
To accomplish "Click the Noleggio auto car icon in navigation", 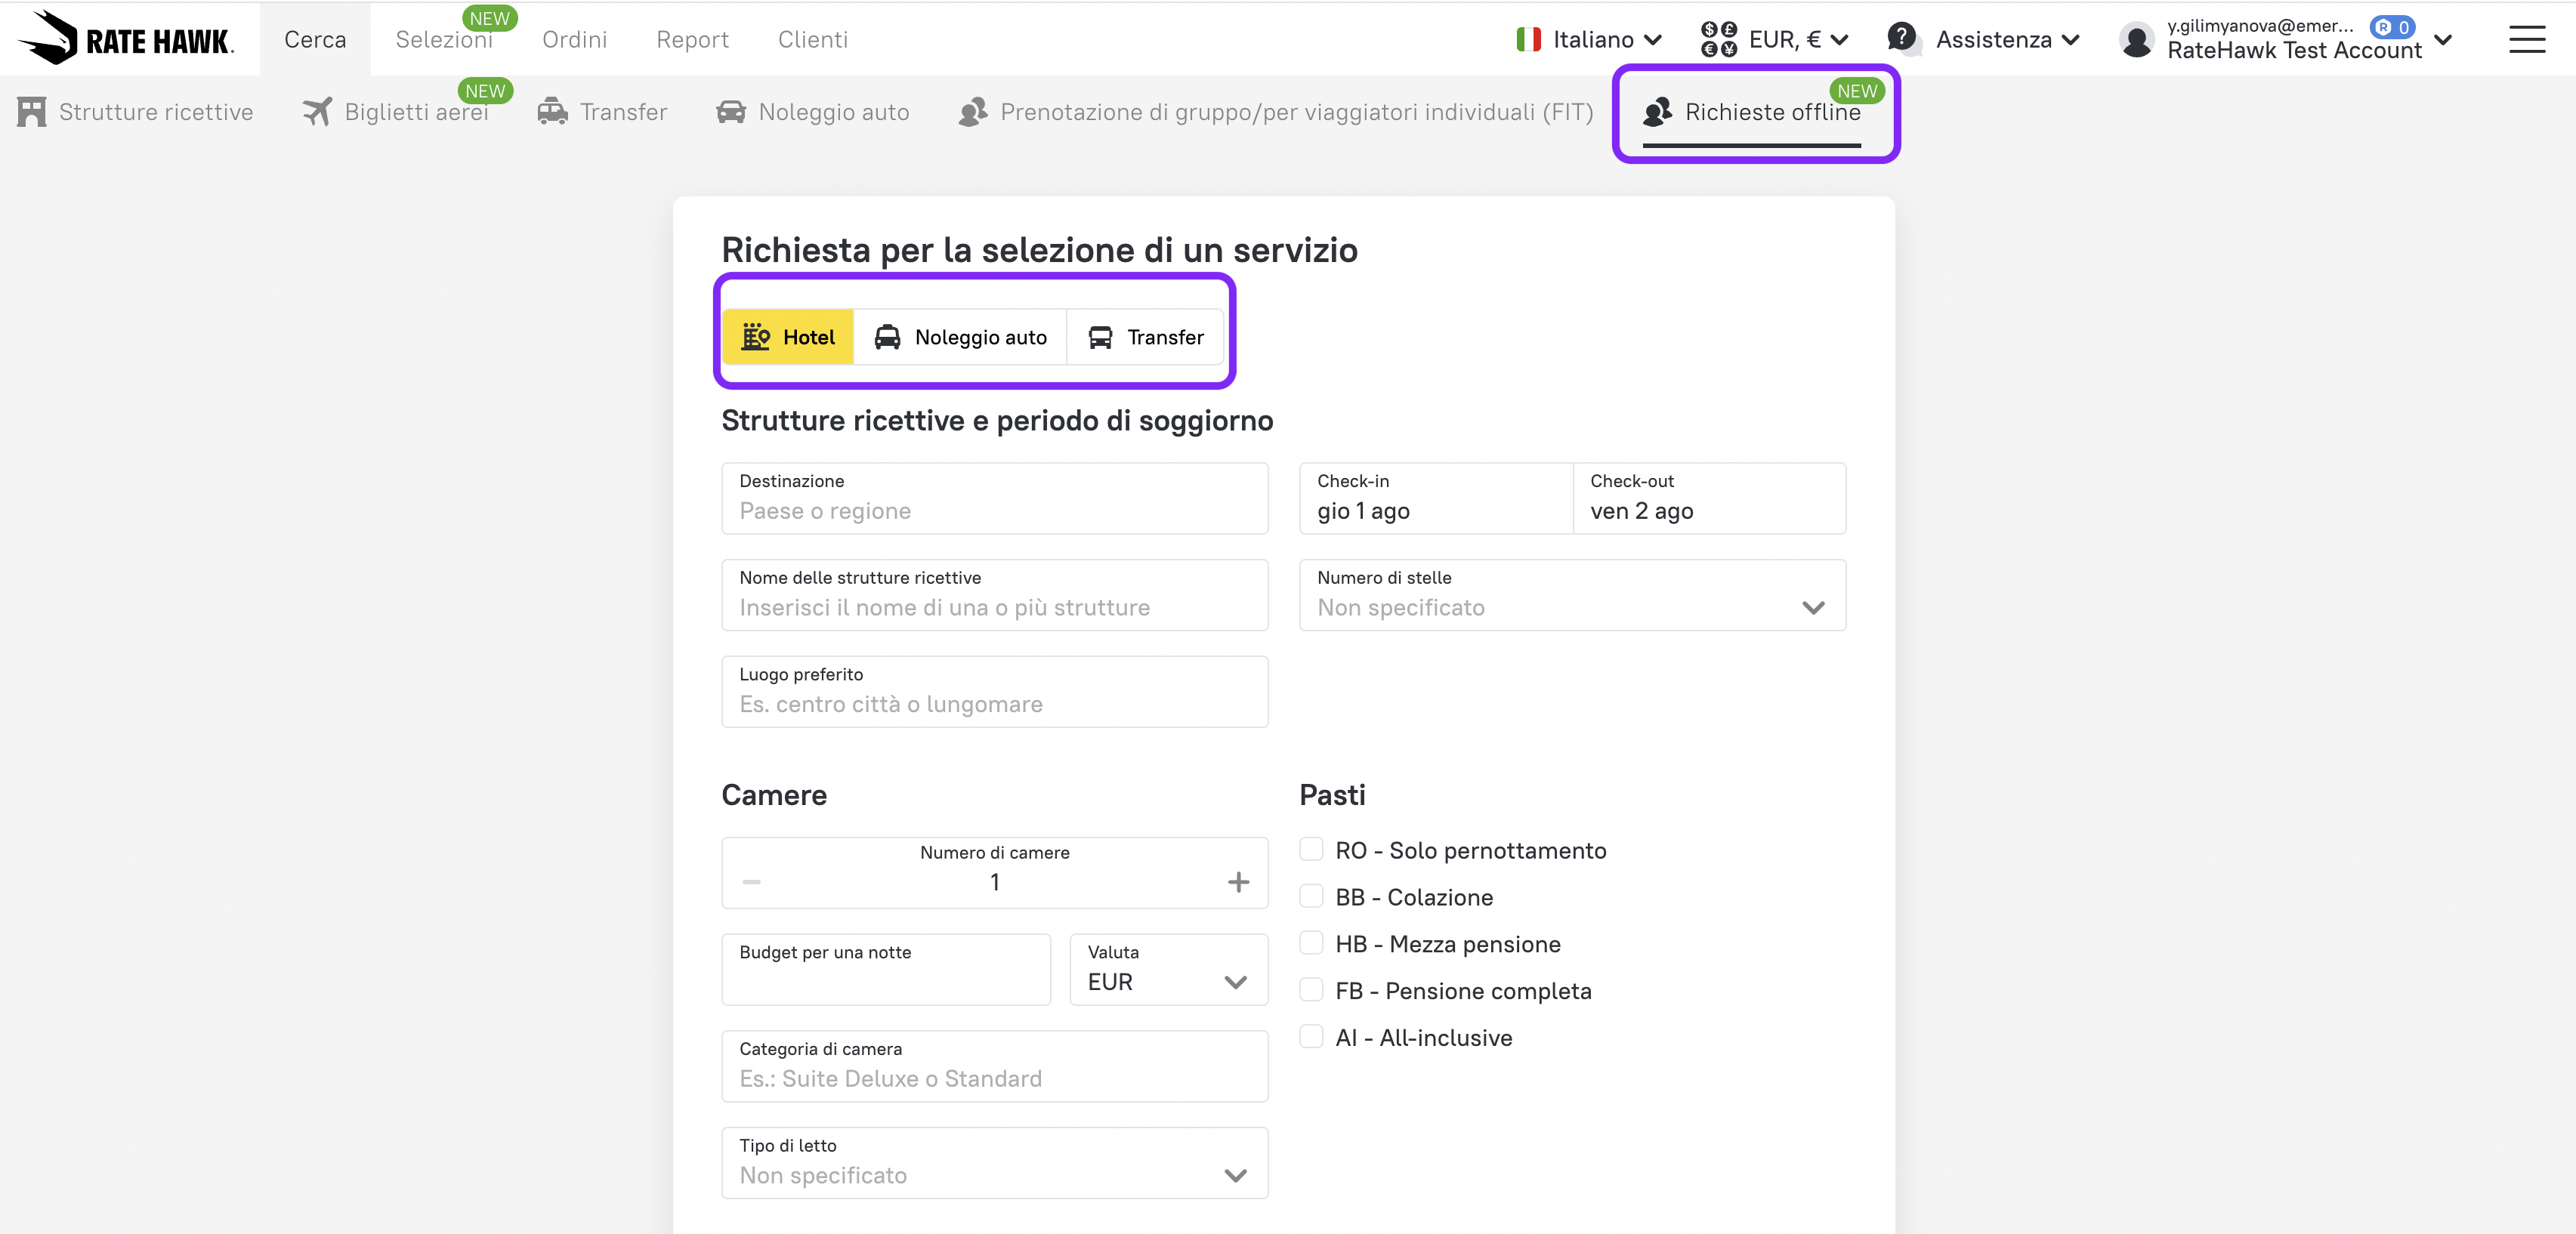I will (731, 112).
